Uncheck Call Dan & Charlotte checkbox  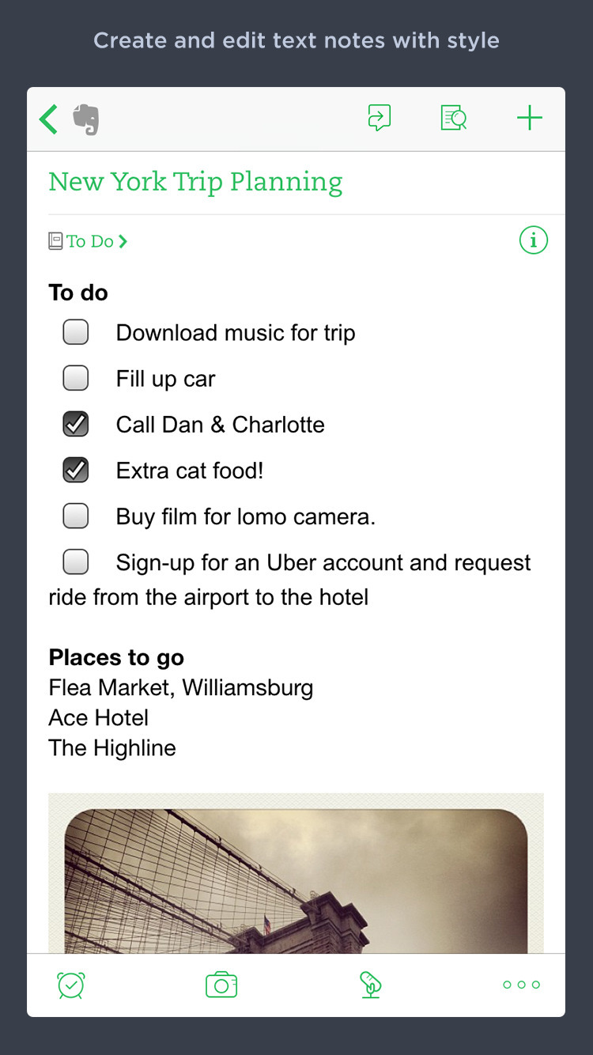point(76,424)
